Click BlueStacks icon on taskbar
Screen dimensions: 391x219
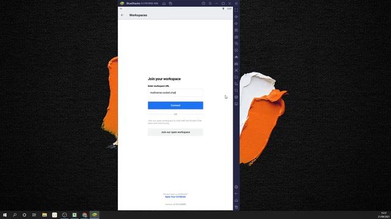(95, 215)
